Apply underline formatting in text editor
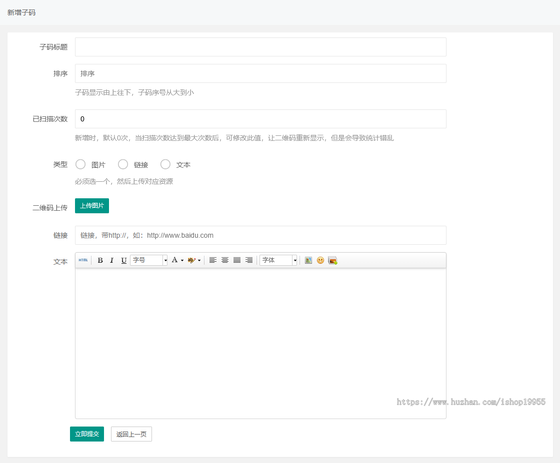This screenshot has height=463, width=560. [123, 260]
